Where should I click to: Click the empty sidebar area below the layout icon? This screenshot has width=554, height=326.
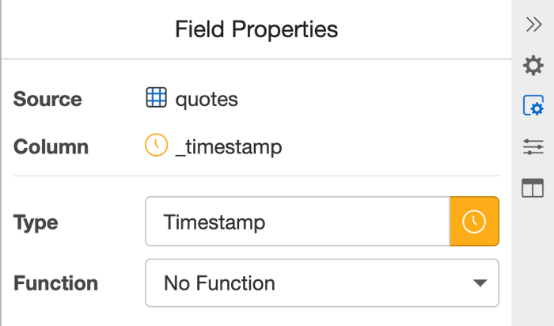point(533,261)
